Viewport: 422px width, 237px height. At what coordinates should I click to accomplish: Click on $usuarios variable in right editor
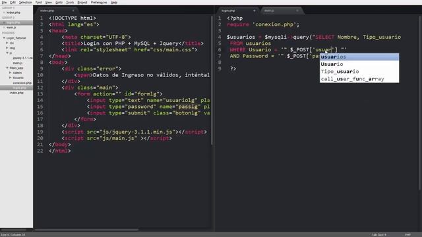tap(241, 37)
